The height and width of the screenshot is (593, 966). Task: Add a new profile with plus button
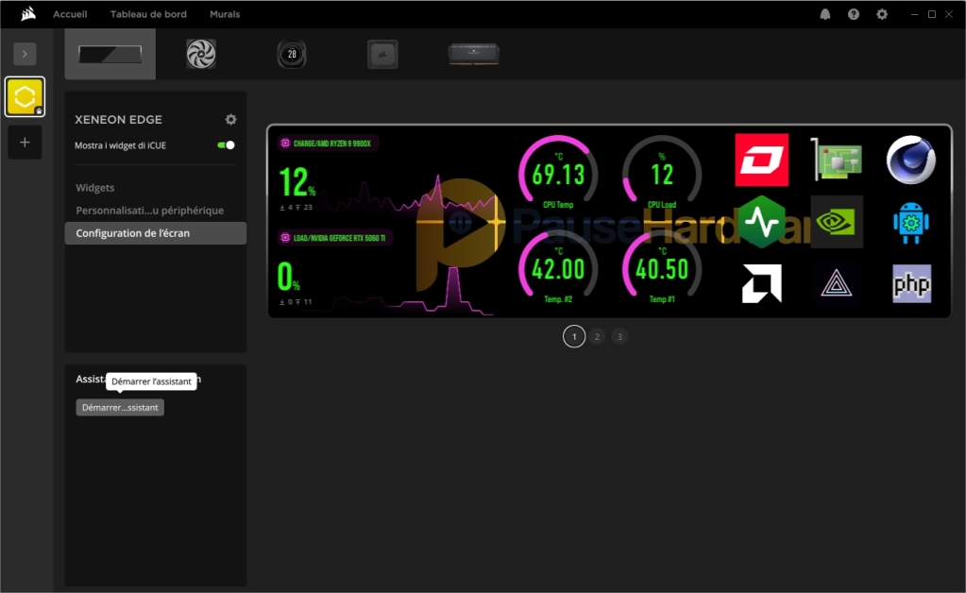click(x=25, y=143)
